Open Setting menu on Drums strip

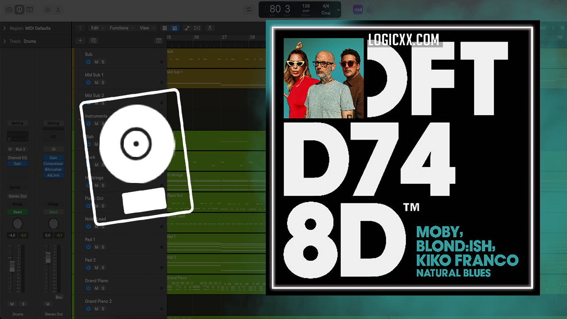click(x=17, y=123)
